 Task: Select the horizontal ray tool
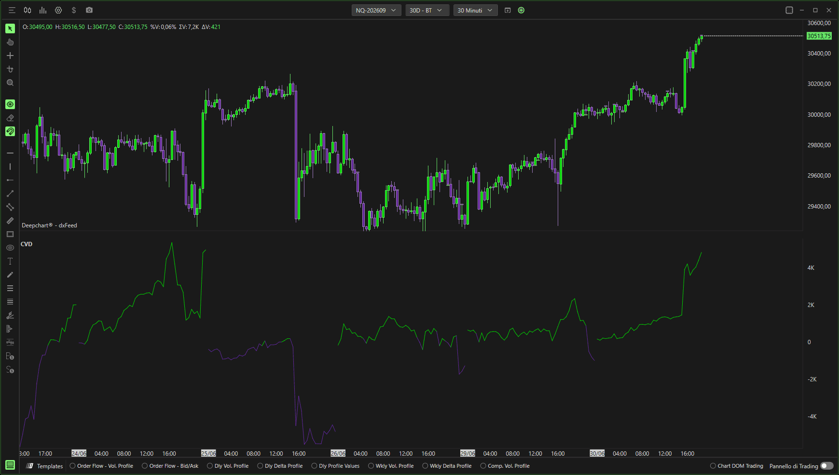click(x=10, y=180)
